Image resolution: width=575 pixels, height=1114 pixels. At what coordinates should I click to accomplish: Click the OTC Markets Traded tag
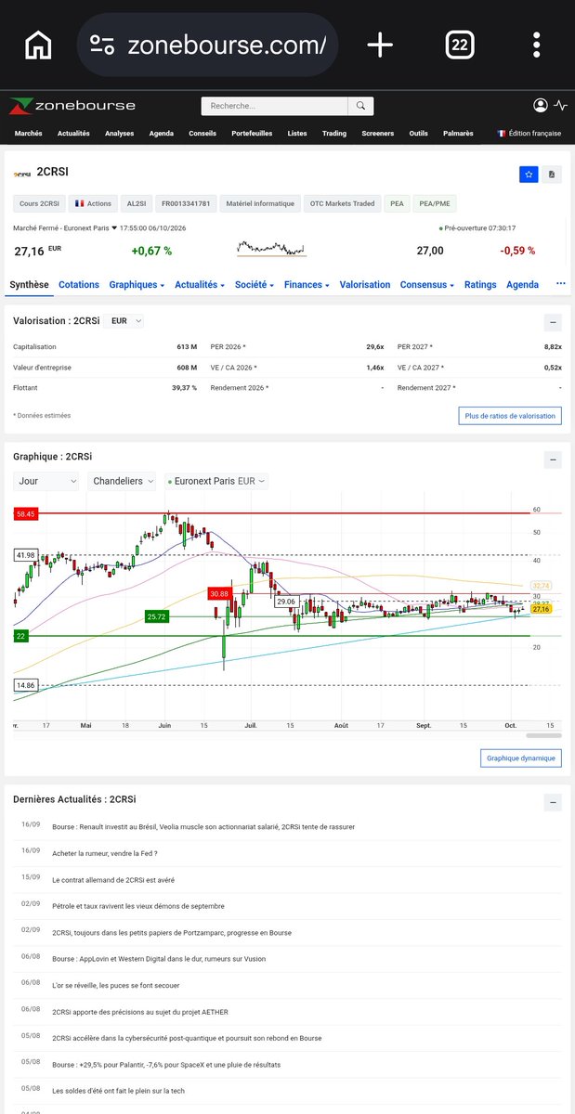tap(343, 203)
